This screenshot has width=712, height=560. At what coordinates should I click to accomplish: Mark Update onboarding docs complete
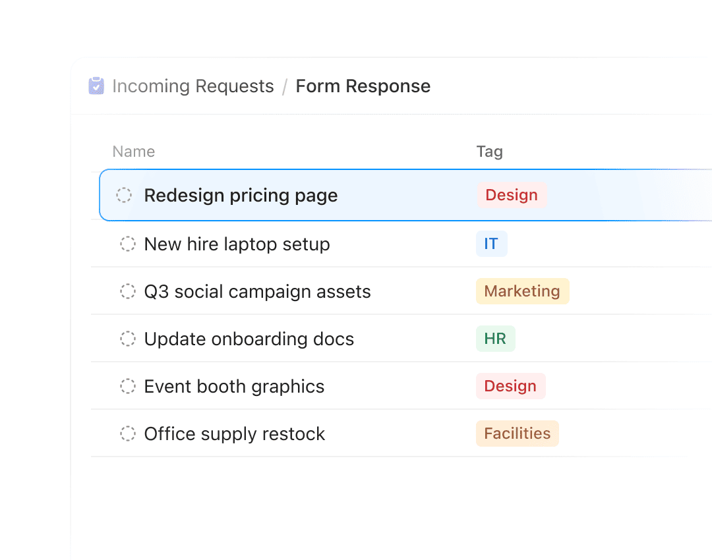tap(128, 339)
